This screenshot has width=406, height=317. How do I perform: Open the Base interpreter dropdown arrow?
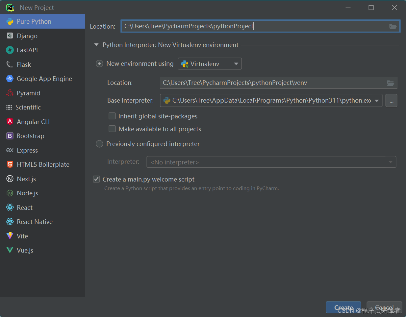[x=377, y=101]
